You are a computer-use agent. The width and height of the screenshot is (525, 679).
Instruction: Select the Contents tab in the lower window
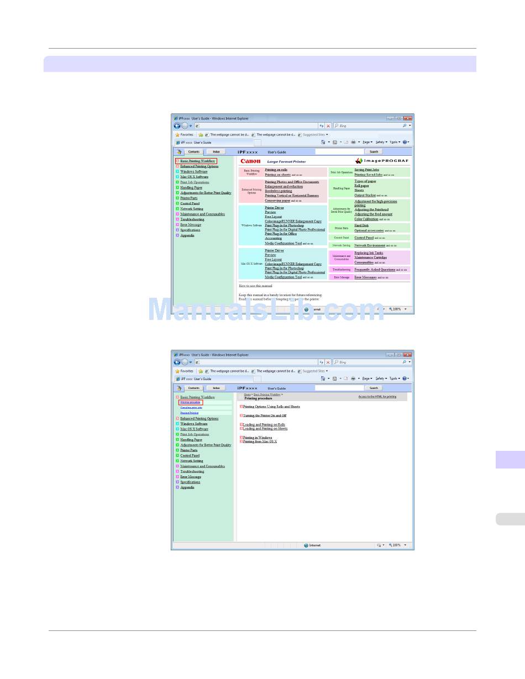(193, 388)
